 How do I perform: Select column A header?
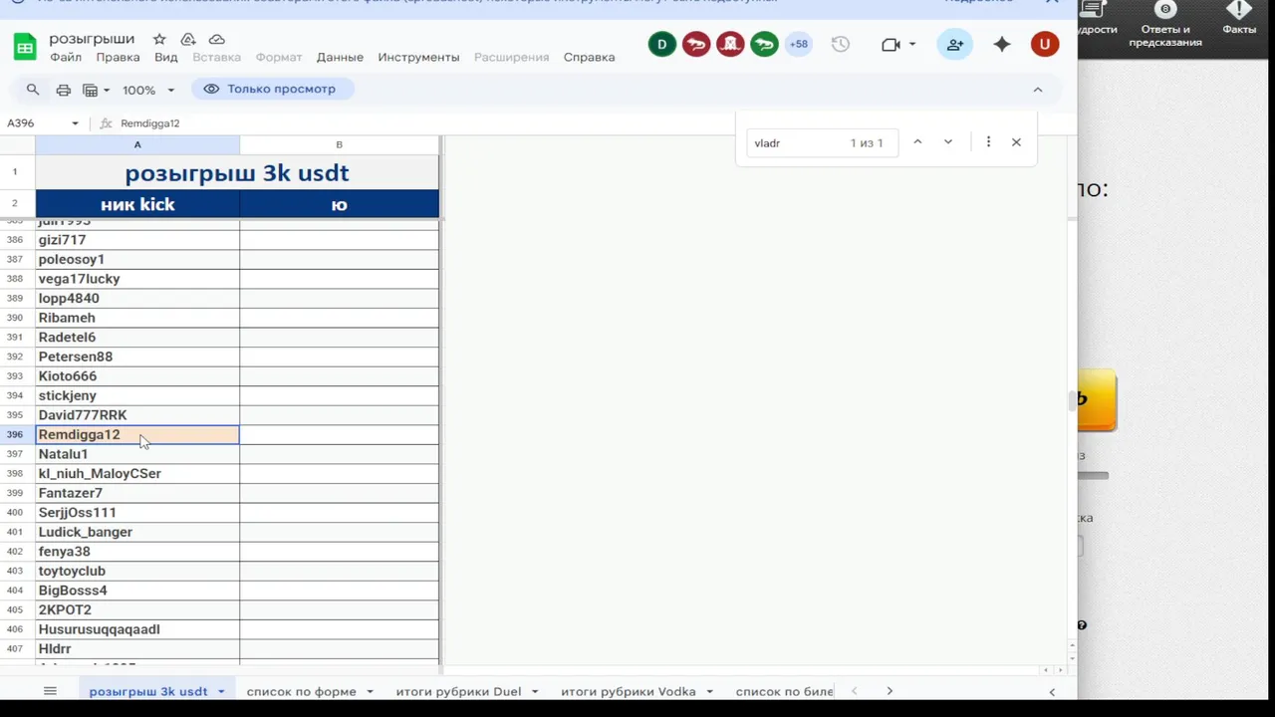coord(137,144)
